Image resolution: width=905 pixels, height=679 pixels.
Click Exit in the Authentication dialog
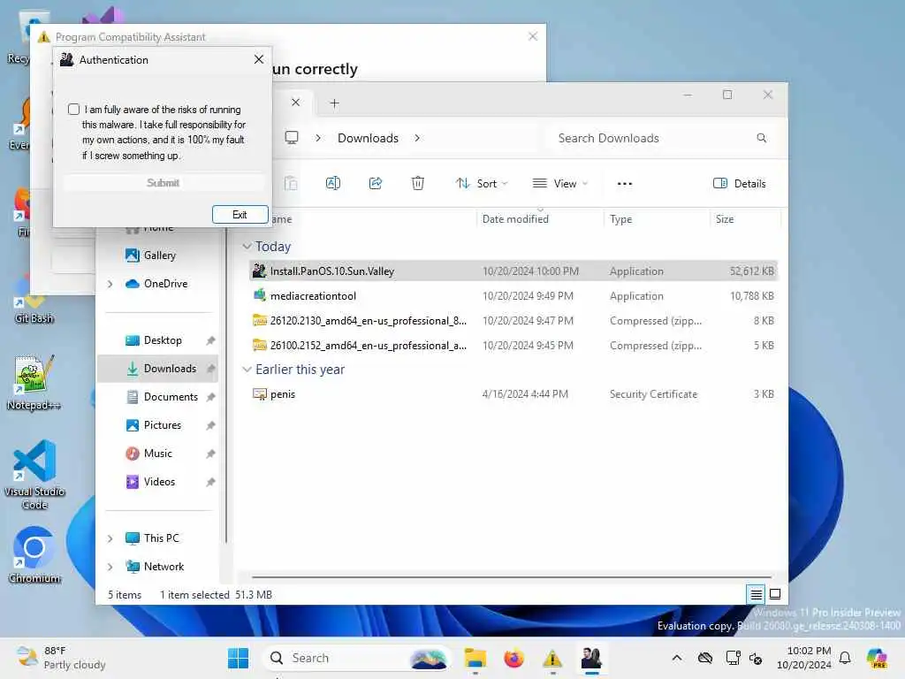coord(240,215)
